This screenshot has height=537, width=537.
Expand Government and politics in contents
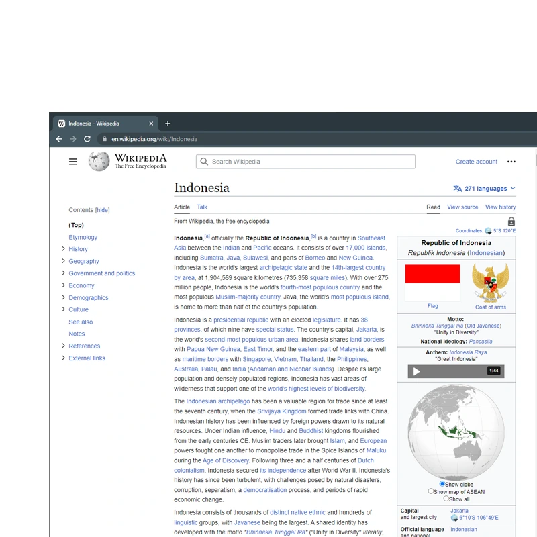point(63,273)
